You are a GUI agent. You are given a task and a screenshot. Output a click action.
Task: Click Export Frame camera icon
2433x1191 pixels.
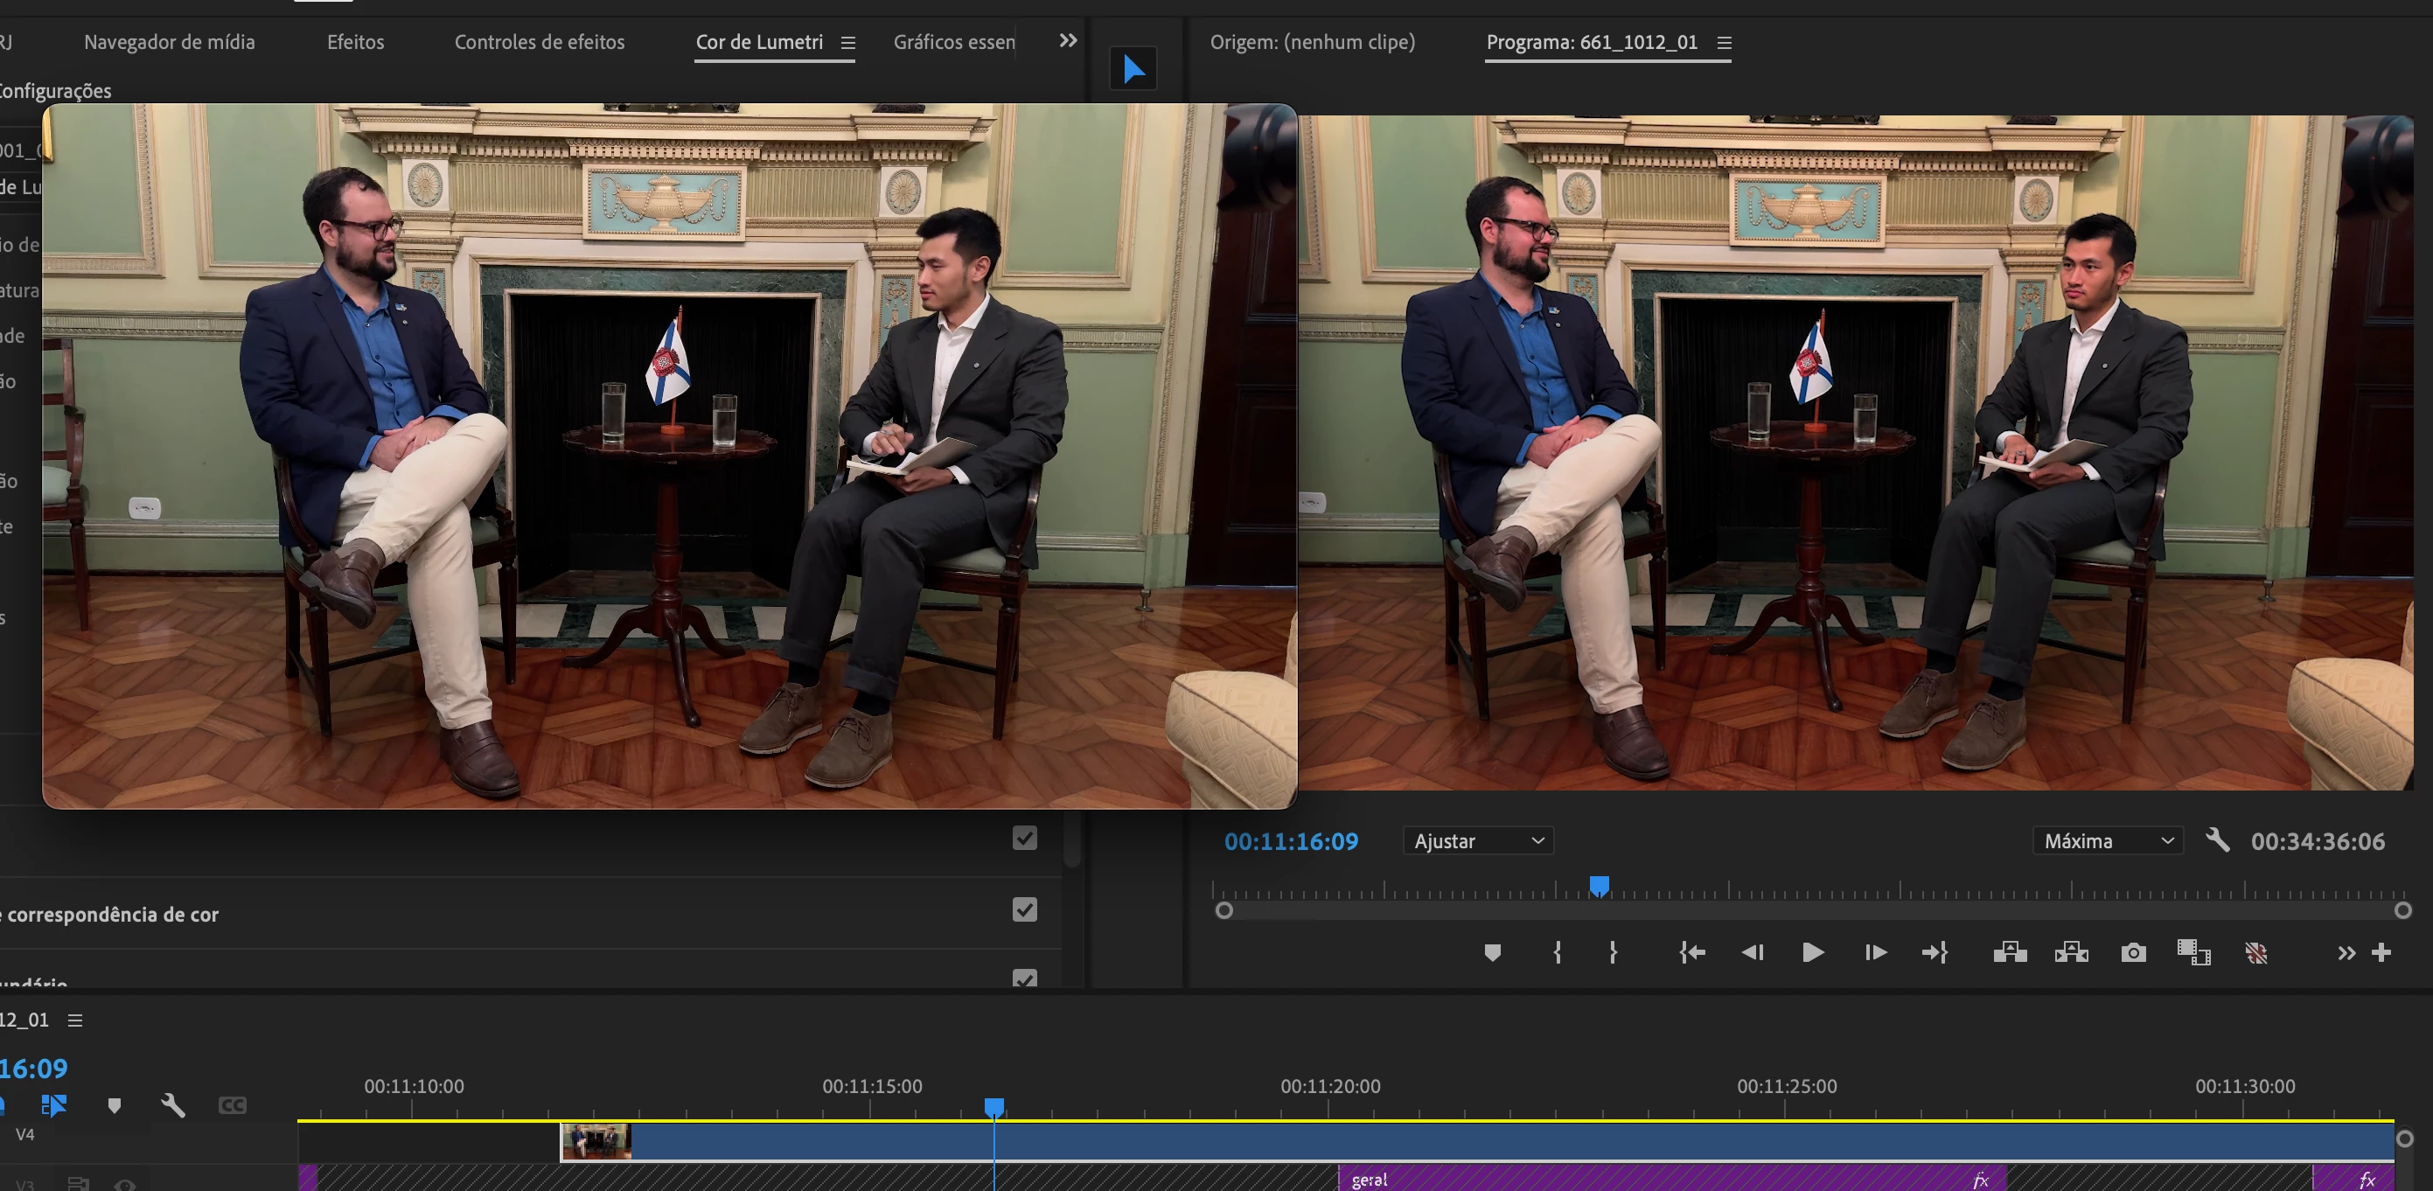2133,953
